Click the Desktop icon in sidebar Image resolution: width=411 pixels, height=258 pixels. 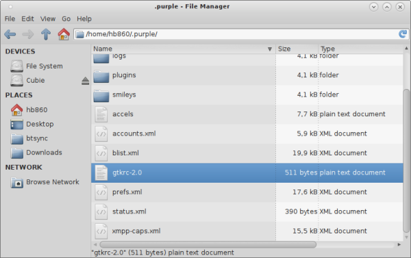(16, 124)
